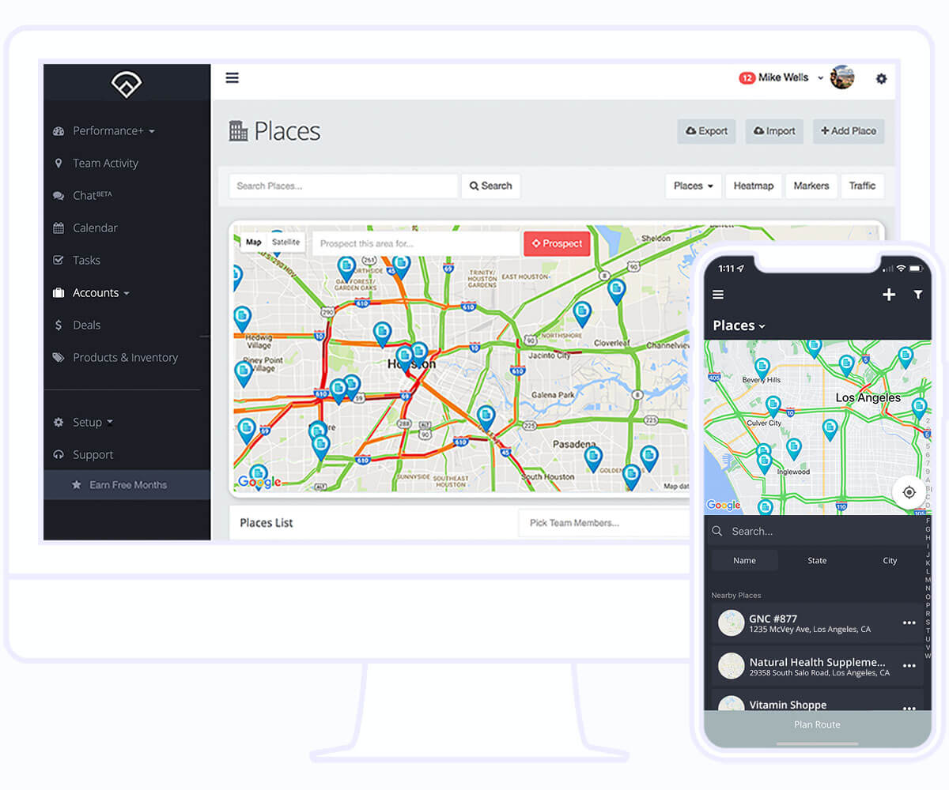
Task: Tap the filter funnel icon on phone
Action: click(917, 295)
